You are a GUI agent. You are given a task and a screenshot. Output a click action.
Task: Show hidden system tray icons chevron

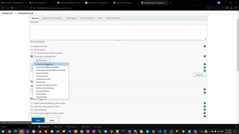click(x=209, y=131)
